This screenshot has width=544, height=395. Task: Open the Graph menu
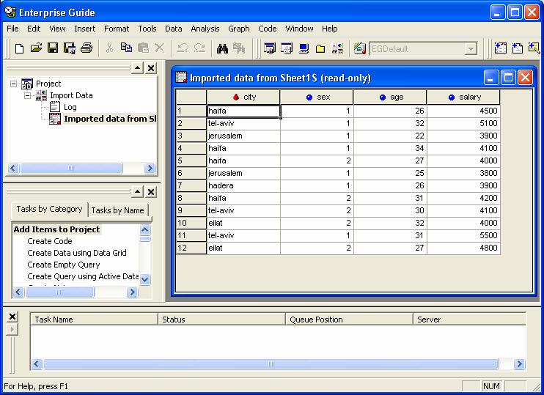tap(239, 29)
